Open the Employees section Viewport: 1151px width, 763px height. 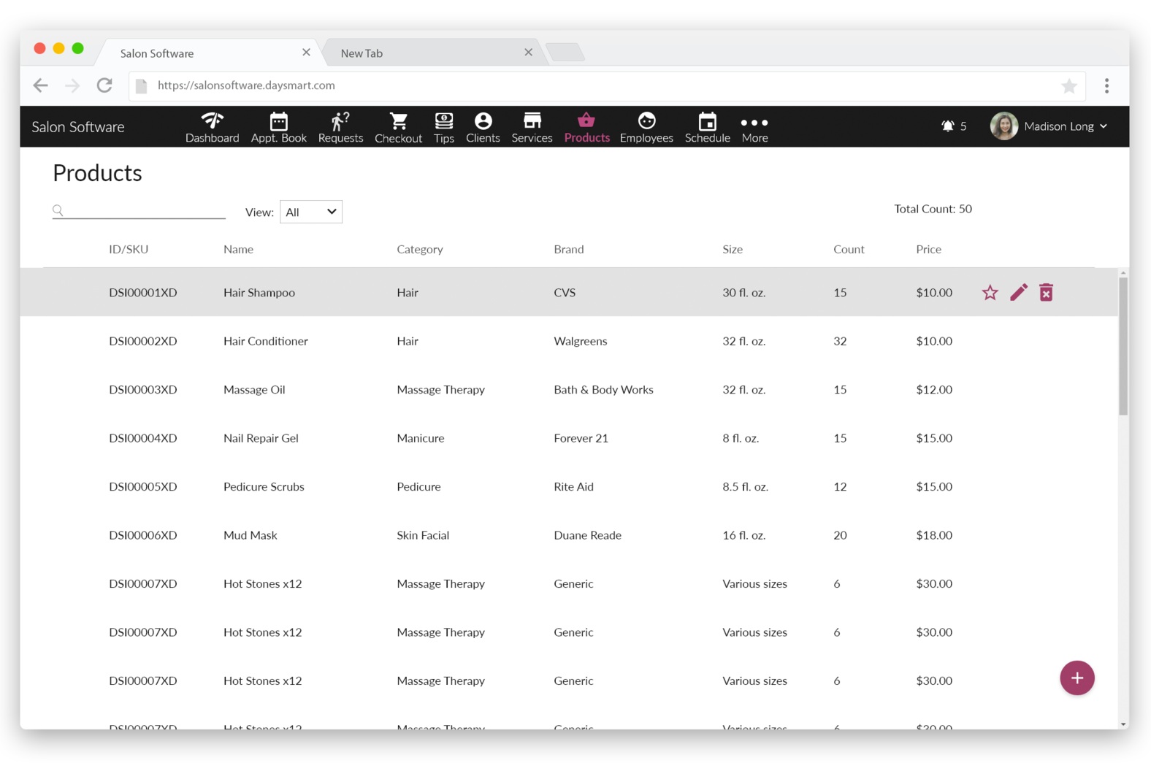(646, 127)
